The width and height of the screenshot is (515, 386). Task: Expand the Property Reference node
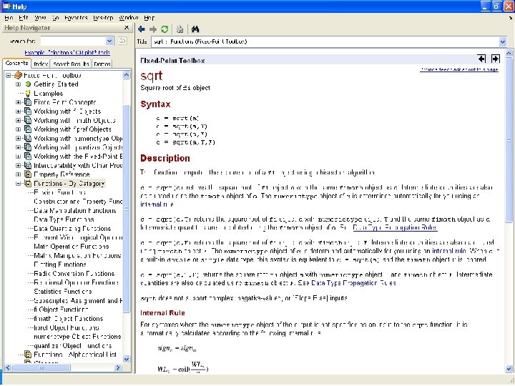pos(19,174)
